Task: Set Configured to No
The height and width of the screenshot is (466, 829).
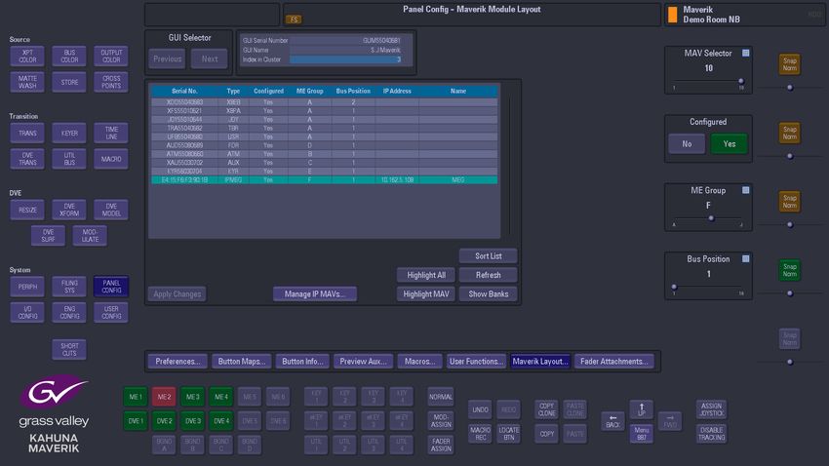Action: point(687,143)
